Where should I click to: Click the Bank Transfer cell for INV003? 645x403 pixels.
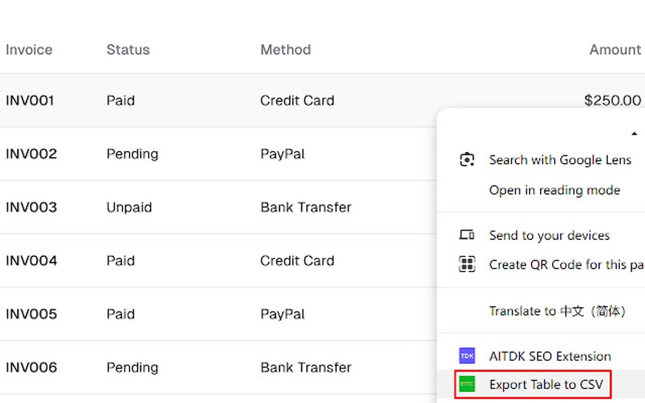[305, 207]
